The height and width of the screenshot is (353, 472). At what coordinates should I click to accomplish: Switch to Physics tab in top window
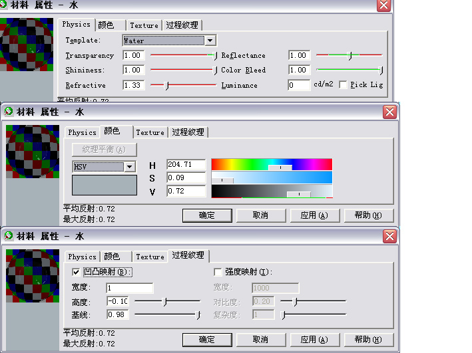coord(76,25)
